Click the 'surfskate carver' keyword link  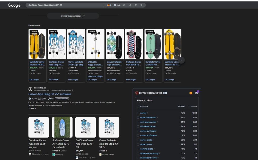(x=148, y=126)
